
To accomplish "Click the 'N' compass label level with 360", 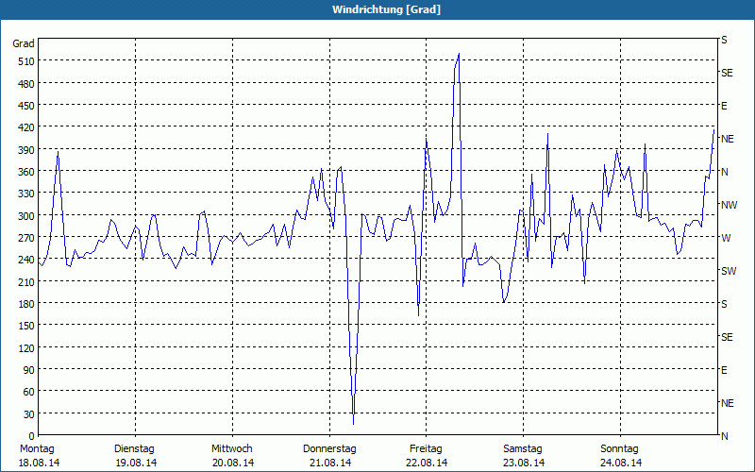I will (725, 172).
